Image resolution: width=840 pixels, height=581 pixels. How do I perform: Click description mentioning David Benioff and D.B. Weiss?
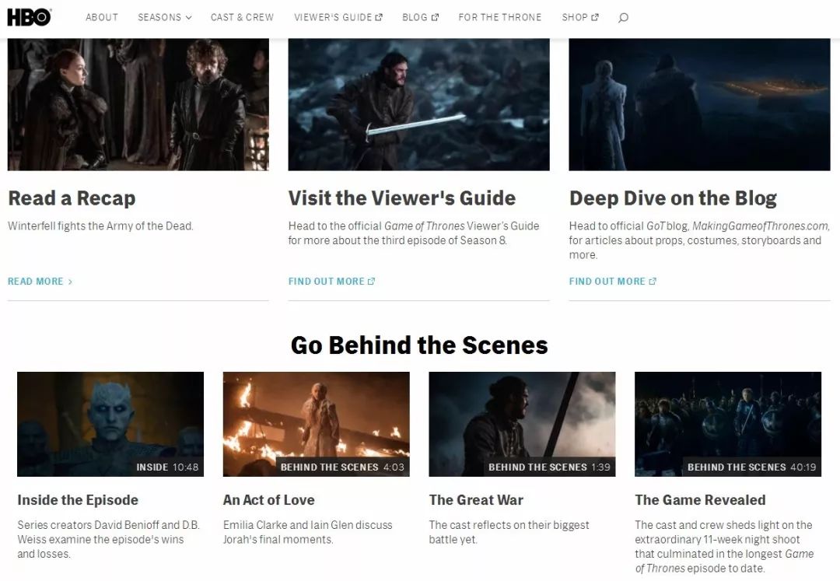[x=108, y=539]
